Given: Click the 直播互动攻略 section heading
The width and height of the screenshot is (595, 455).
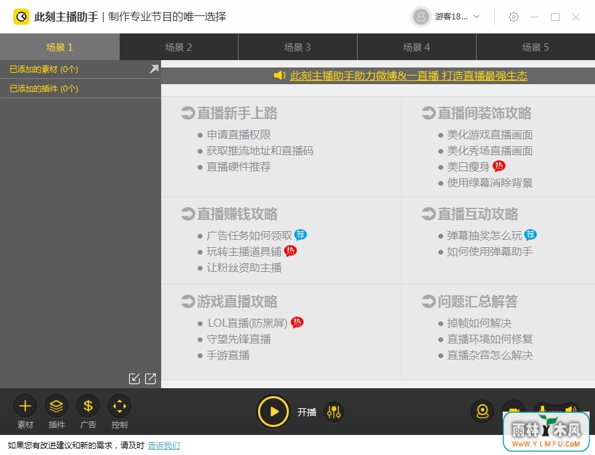Looking at the screenshot, I should pyautogui.click(x=477, y=214).
